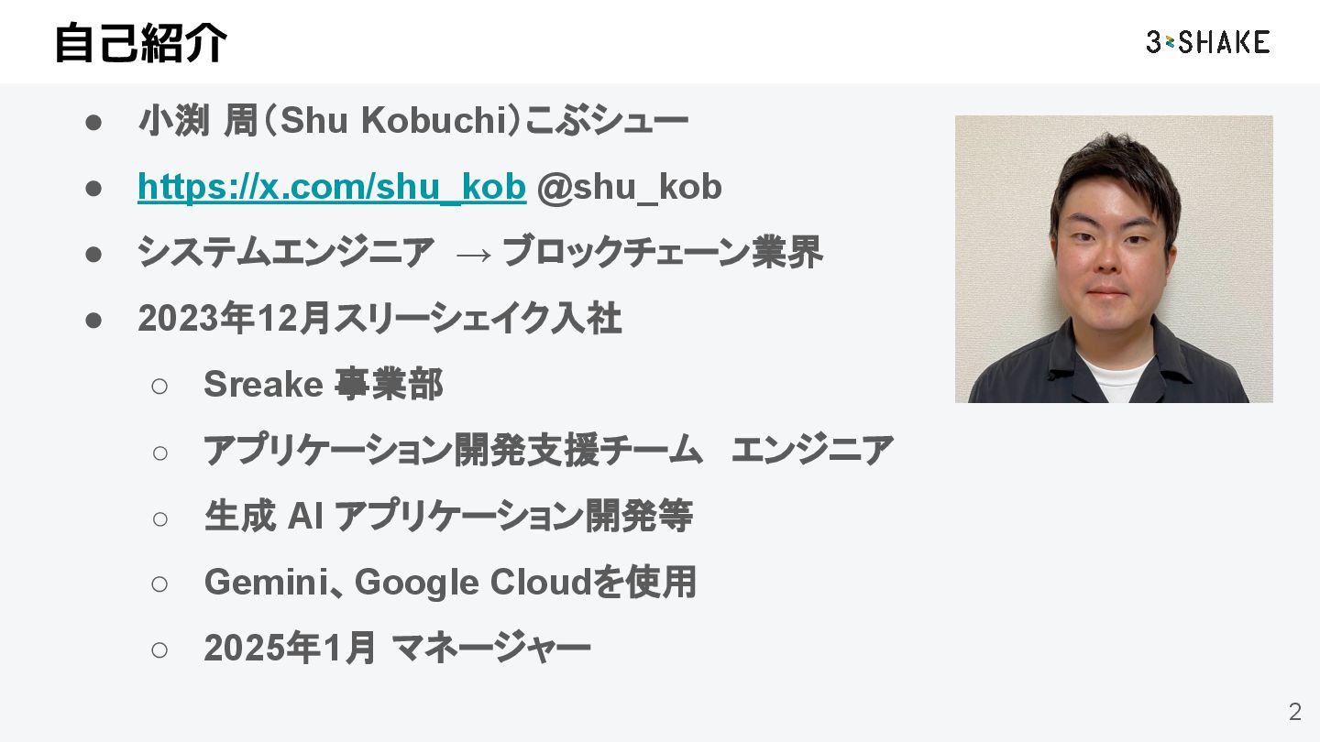Click the 自己紹介 slide title
This screenshot has height=742, width=1320.
pyautogui.click(x=140, y=42)
